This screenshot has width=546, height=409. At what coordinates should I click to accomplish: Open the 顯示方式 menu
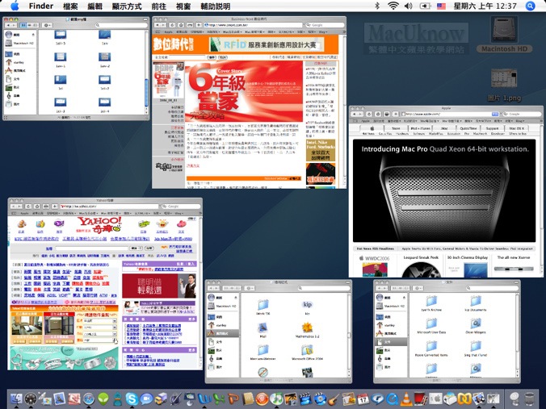[127, 6]
